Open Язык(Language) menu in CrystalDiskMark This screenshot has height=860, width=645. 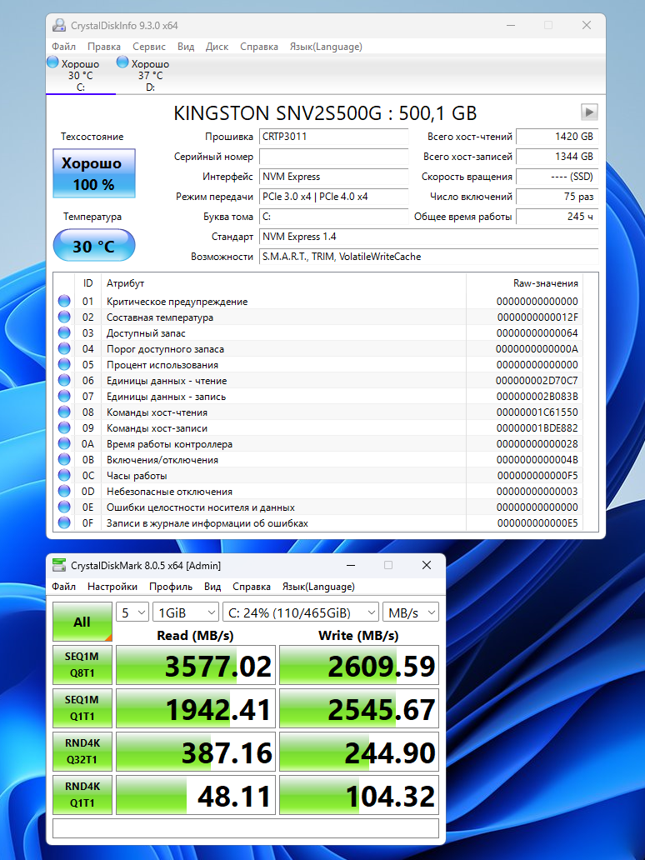(x=318, y=587)
